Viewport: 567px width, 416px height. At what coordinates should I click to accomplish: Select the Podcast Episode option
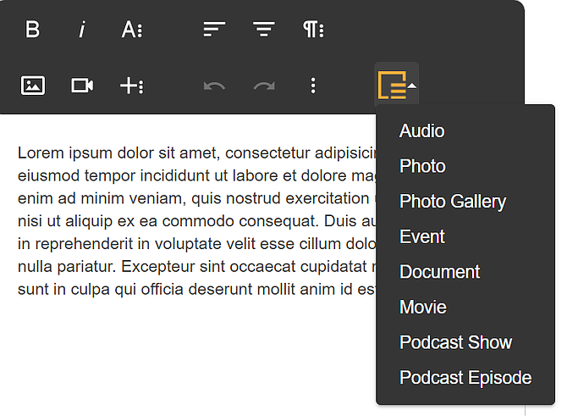point(465,377)
